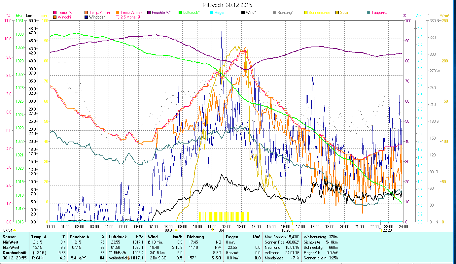Click the sun icon beside 07:54

pos(15,230)
